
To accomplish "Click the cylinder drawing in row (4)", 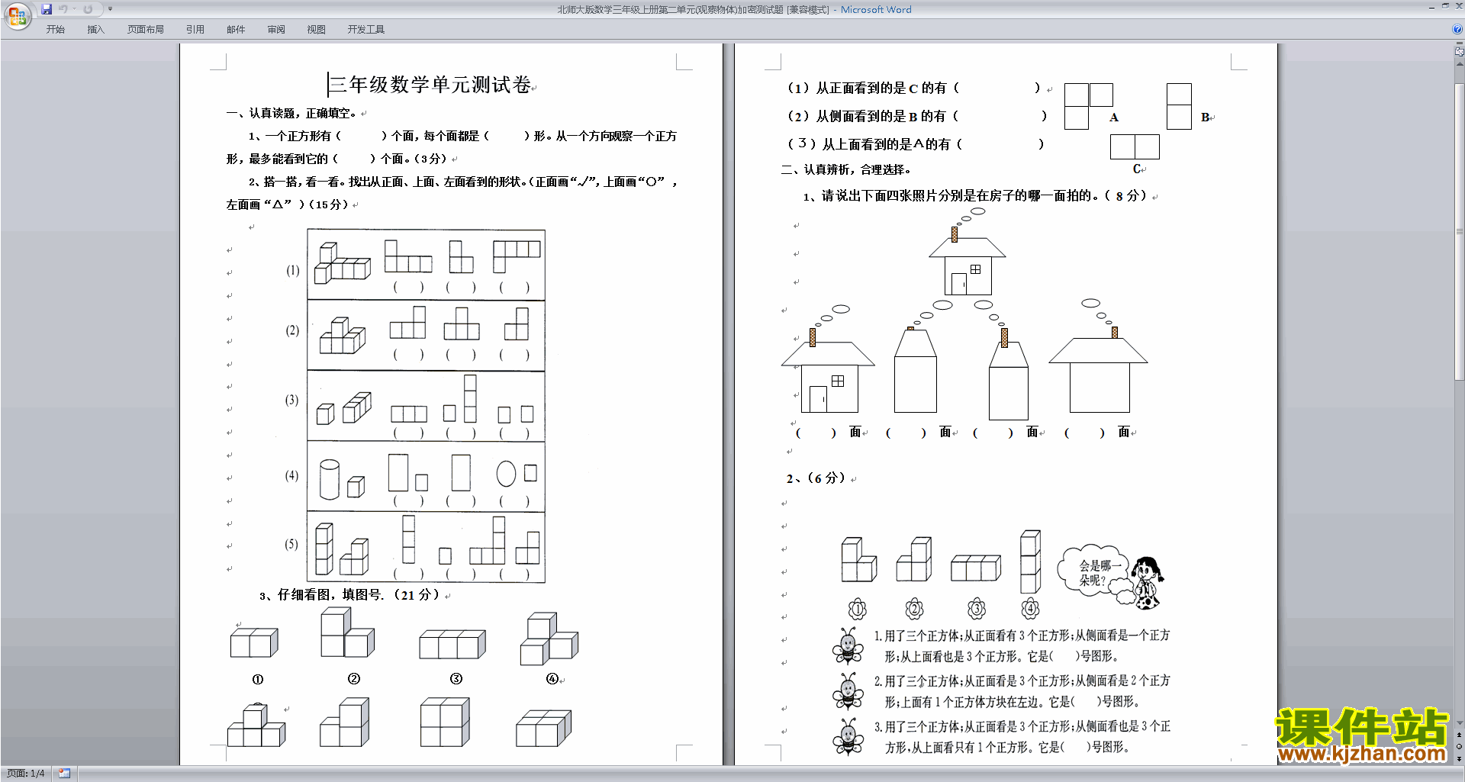I will (330, 479).
